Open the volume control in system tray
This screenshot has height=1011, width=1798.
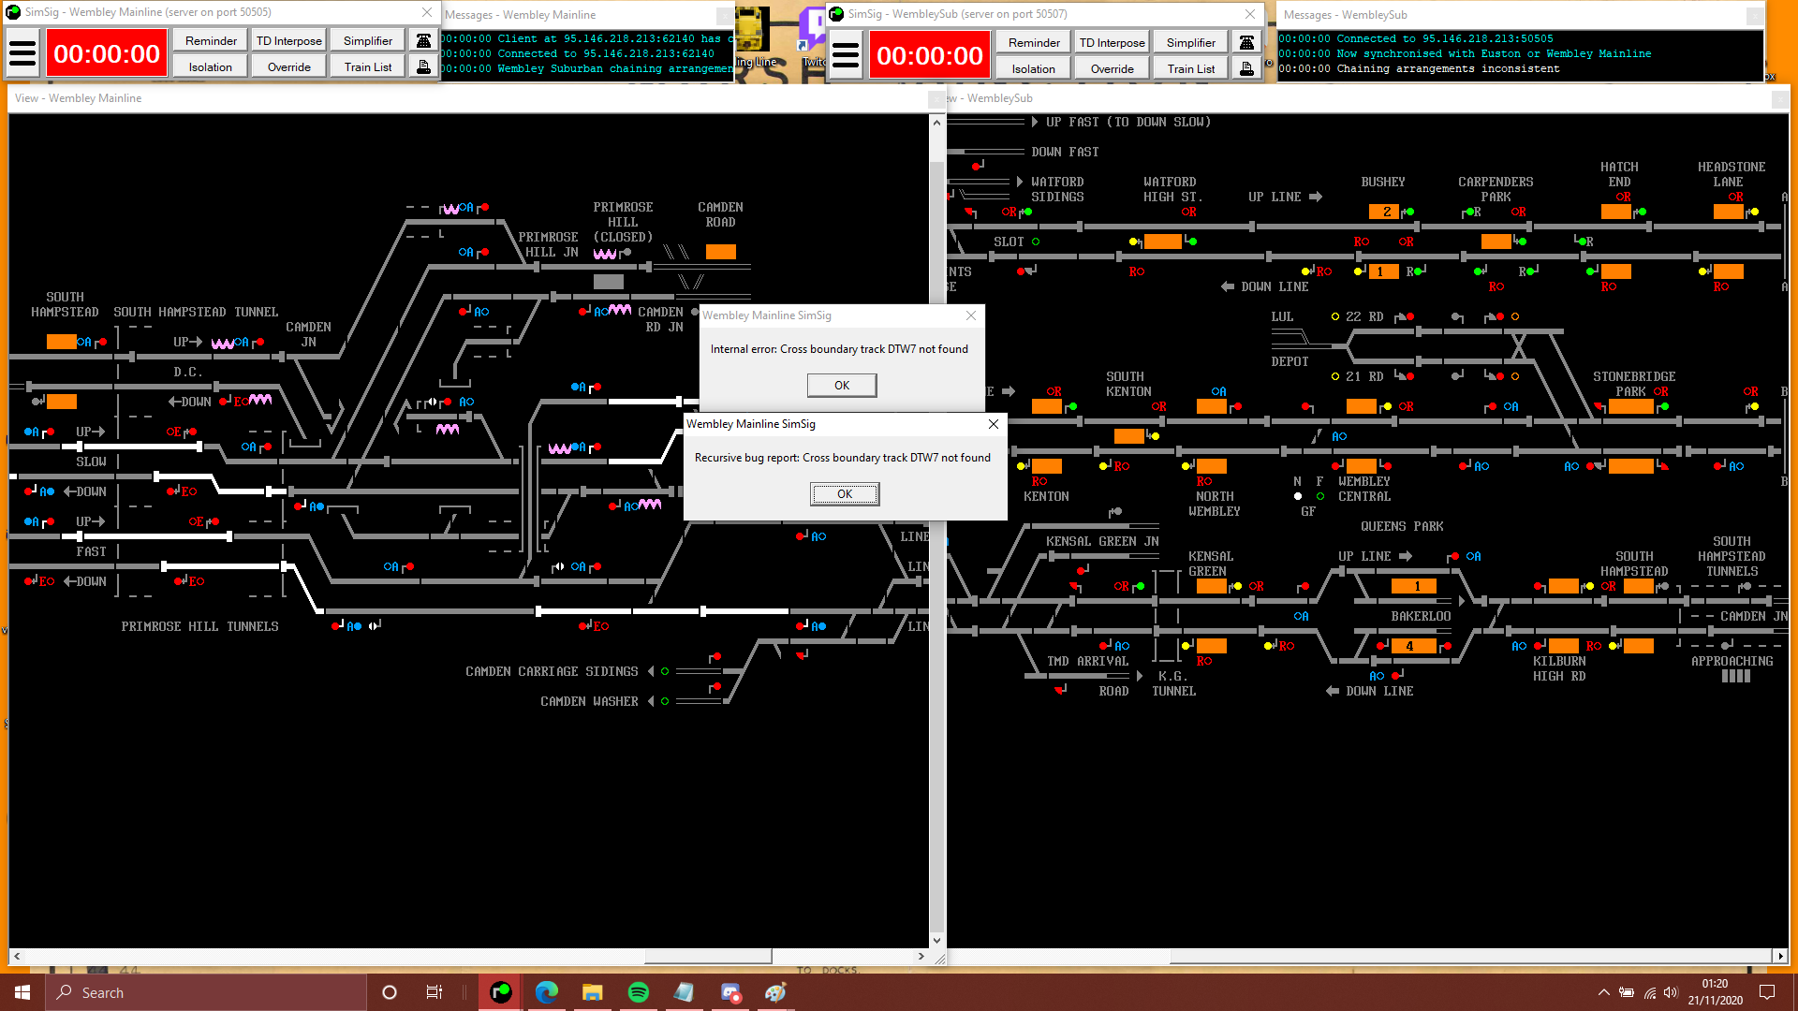(1672, 992)
